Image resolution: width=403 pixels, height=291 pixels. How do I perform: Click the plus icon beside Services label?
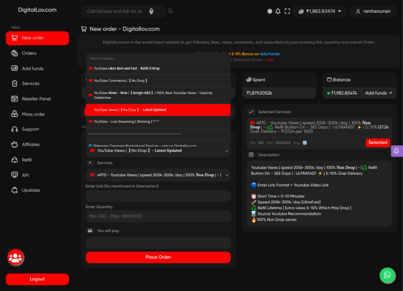point(90,163)
